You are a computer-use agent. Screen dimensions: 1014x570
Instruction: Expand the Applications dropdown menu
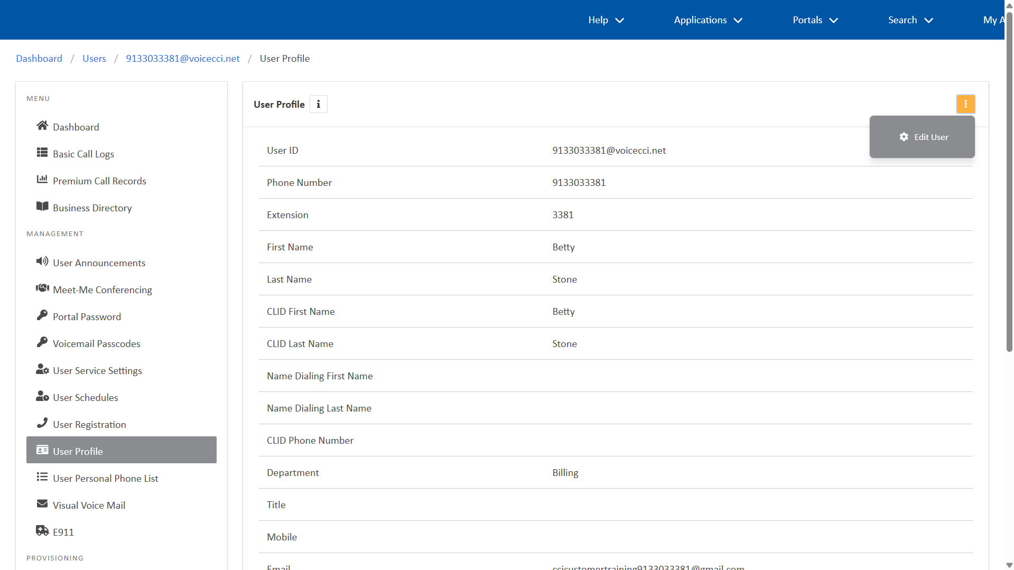[708, 20]
